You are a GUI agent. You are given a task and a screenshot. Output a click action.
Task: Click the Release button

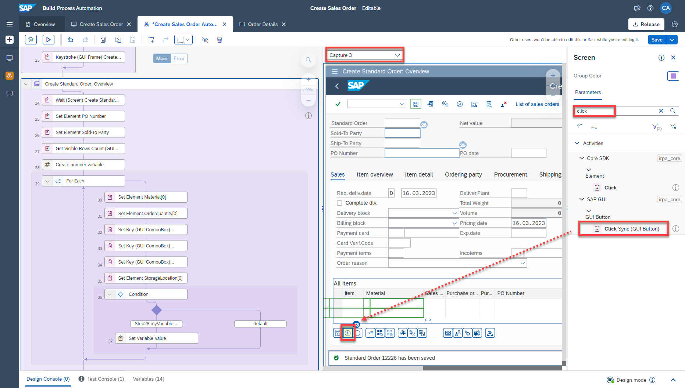pyautogui.click(x=646, y=24)
